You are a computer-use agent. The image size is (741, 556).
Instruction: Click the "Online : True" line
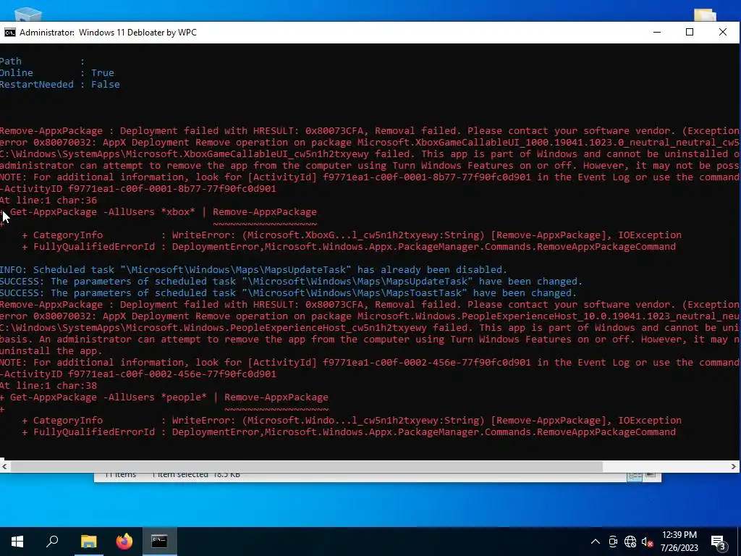pyautogui.click(x=56, y=73)
